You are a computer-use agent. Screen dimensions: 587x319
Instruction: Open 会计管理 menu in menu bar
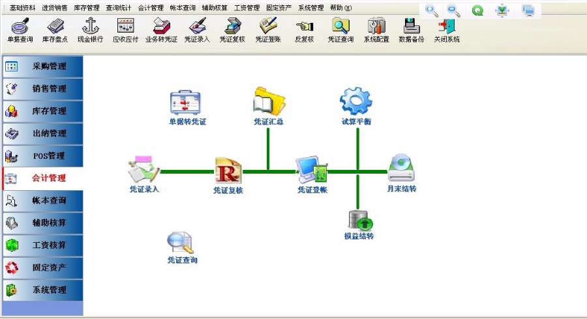[151, 8]
